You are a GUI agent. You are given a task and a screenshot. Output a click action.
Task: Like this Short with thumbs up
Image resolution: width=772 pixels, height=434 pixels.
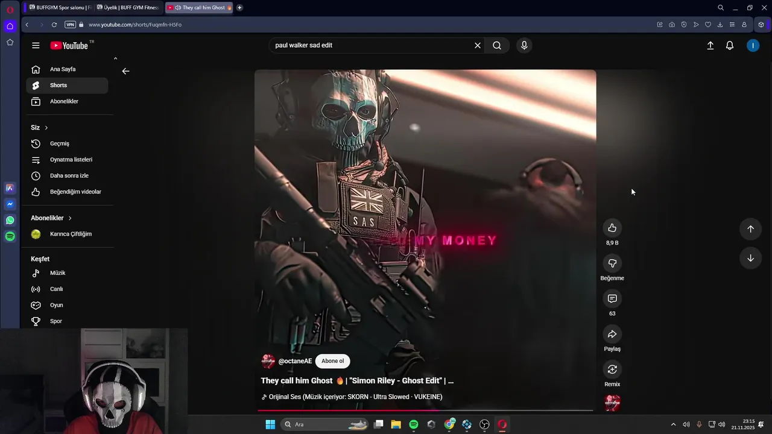612,228
